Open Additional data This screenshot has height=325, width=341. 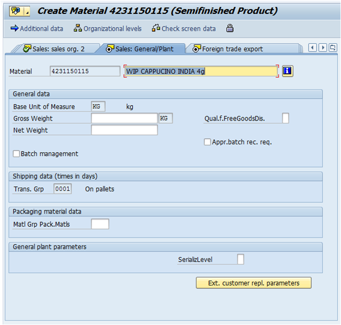point(36,28)
